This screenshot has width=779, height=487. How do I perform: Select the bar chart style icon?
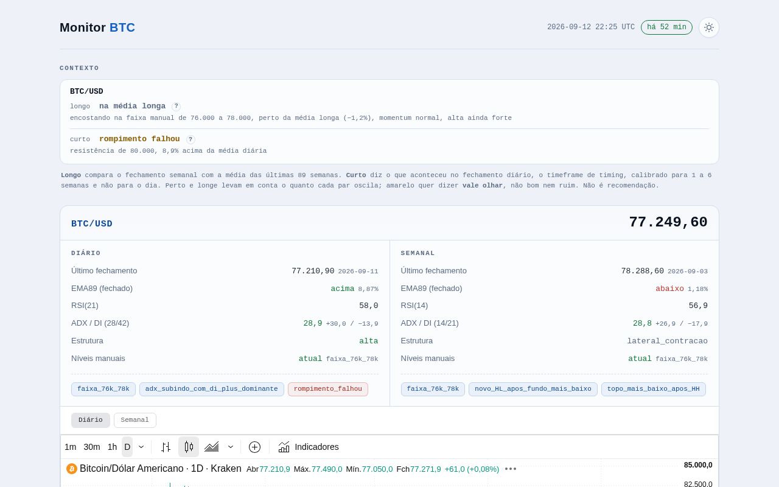166,447
